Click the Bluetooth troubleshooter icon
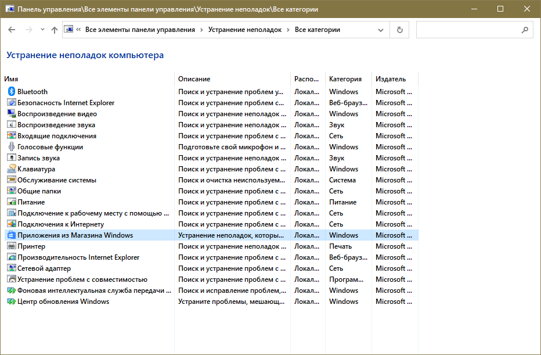This screenshot has height=355, width=541. (11, 92)
